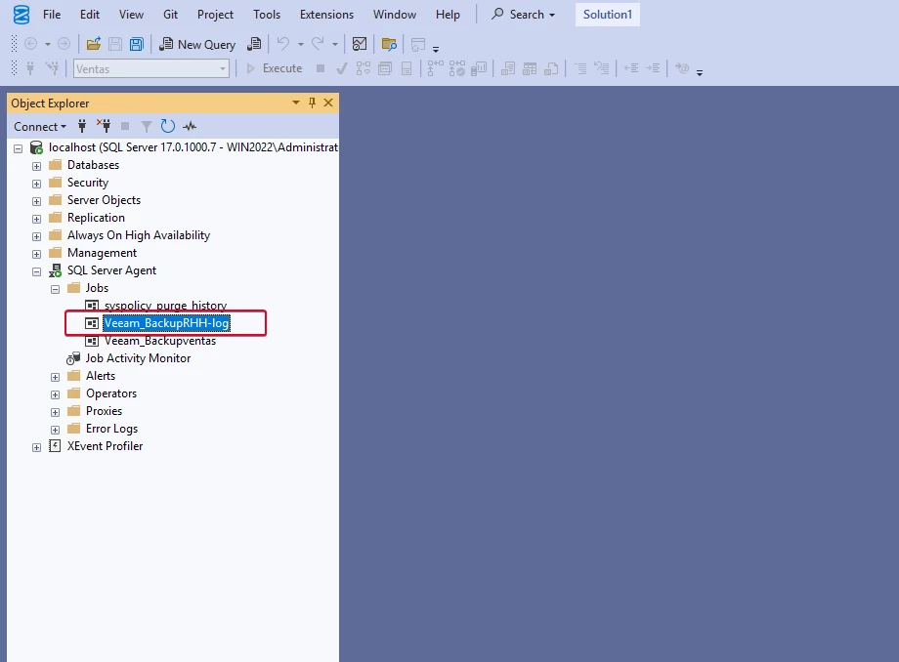Expand the Error Logs folder
This screenshot has width=899, height=662.
[55, 430]
